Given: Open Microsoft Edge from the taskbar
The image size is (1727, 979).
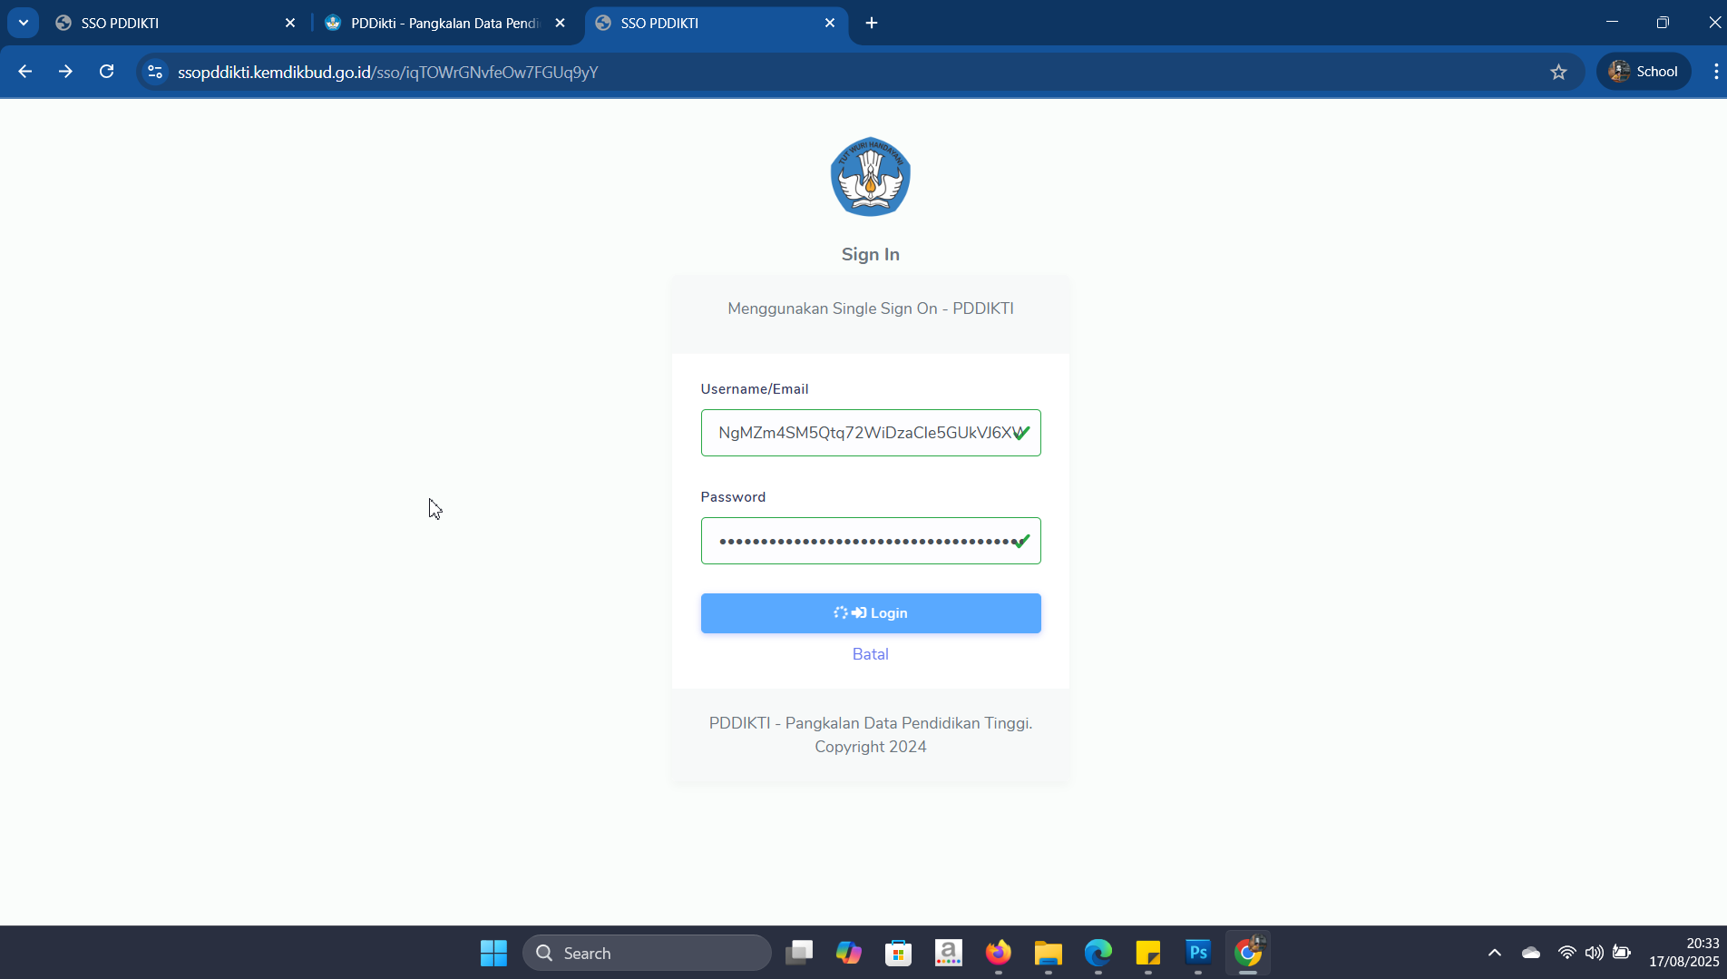Looking at the screenshot, I should (x=1098, y=953).
